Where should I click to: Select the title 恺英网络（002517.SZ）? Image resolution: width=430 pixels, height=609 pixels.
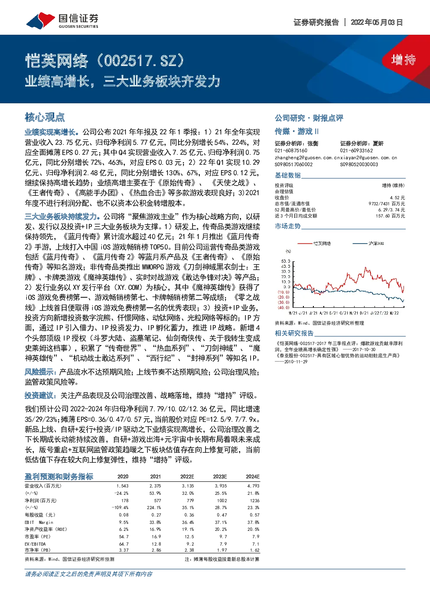coord(105,61)
